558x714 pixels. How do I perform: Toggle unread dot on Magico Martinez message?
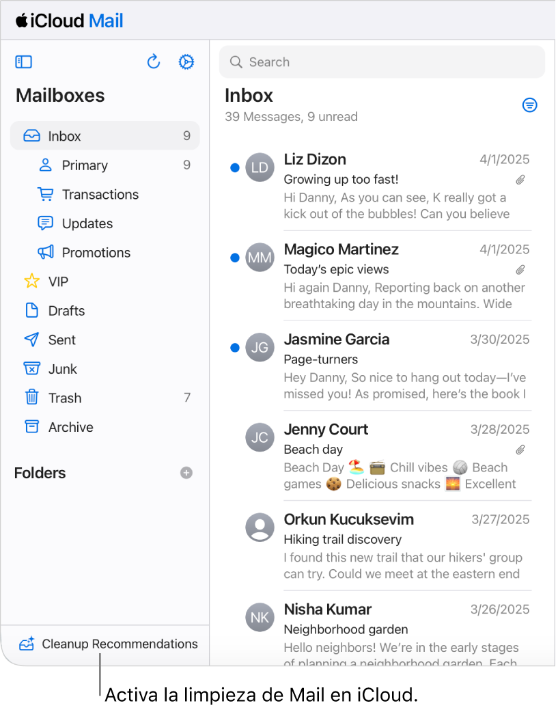[x=235, y=258]
